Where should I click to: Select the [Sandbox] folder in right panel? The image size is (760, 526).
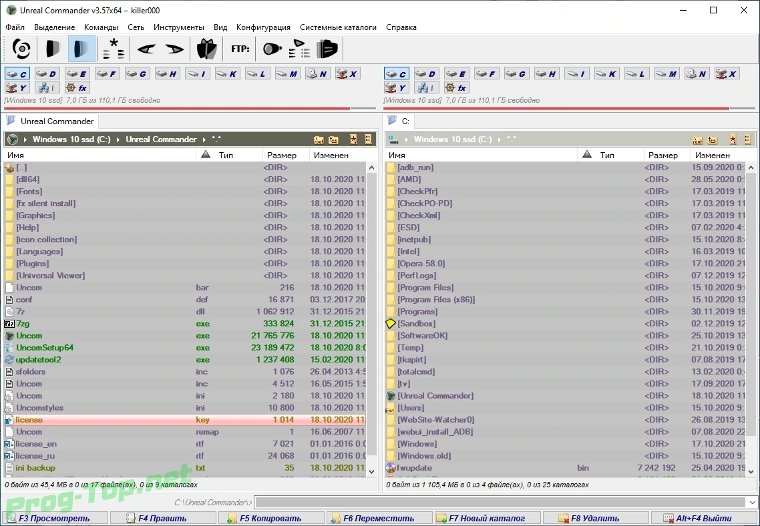566,324
